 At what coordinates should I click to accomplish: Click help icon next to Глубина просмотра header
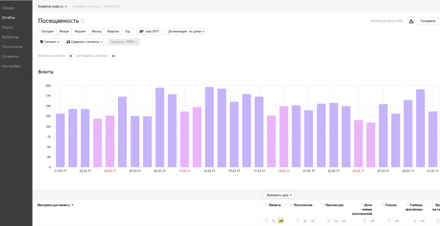407,205
